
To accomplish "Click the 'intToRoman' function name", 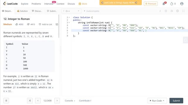I will point(93,23).
